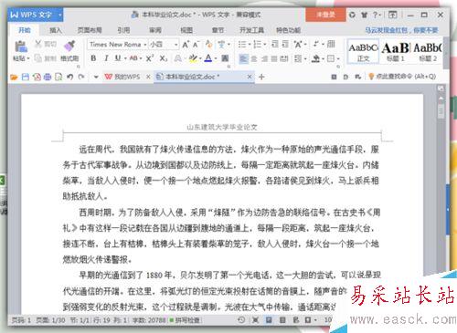Click the Open folder icon
The image size is (457, 333).
(14, 77)
